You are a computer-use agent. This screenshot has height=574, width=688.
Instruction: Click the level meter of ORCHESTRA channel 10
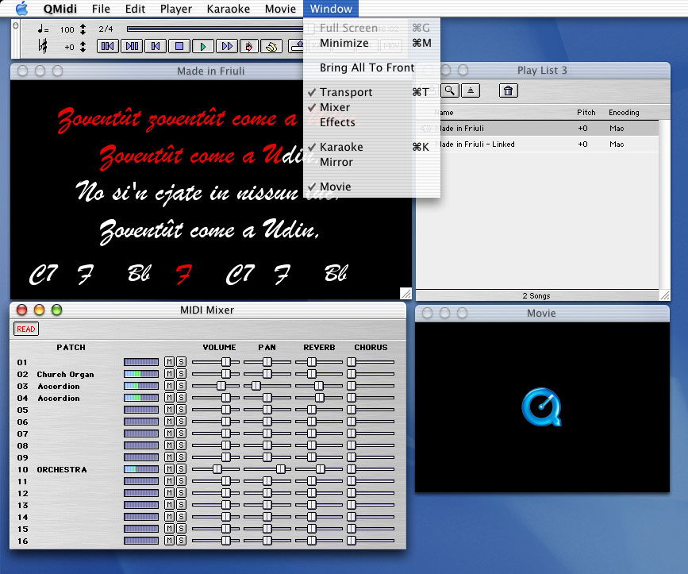[140, 469]
